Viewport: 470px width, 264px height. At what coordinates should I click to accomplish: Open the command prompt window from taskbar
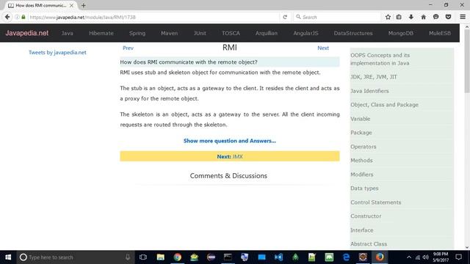pos(228,257)
